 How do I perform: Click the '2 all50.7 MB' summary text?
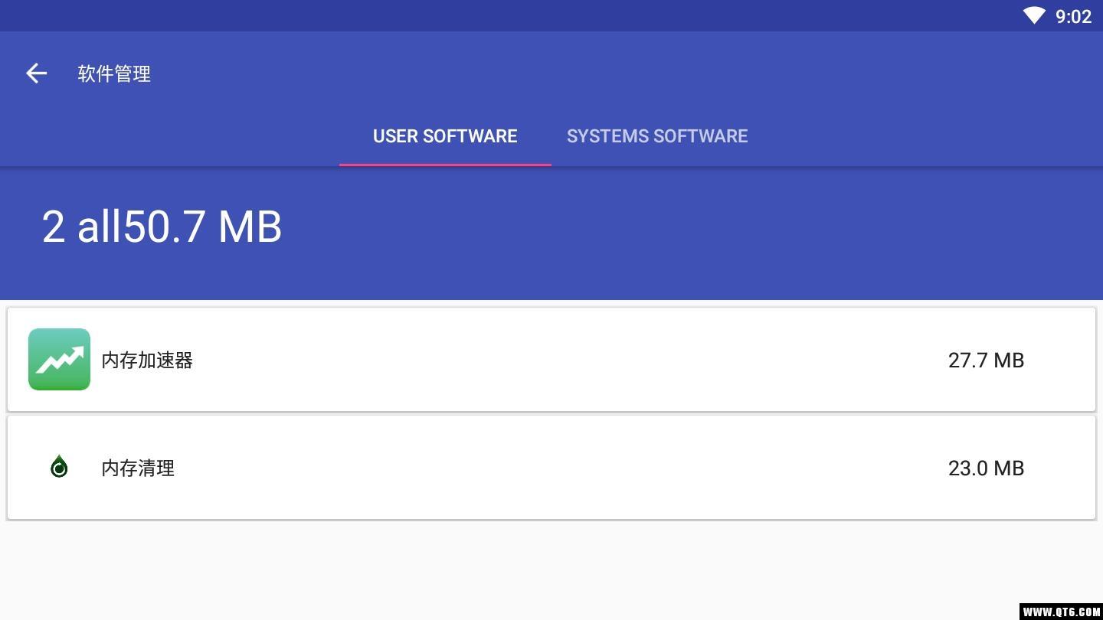(162, 227)
